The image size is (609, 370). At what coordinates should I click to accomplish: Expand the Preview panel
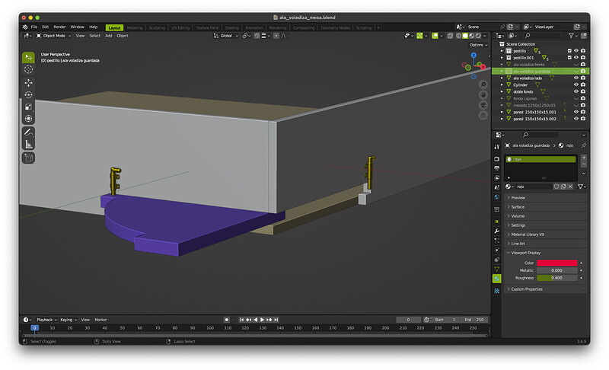click(545, 198)
